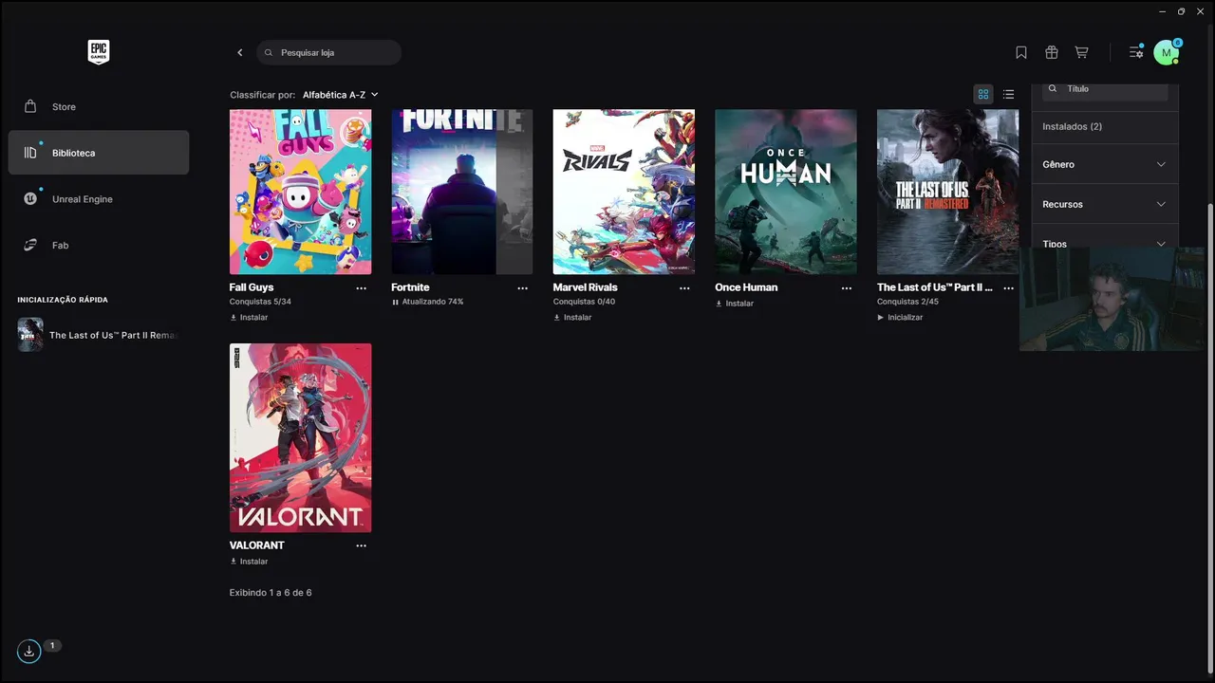
Task: Open the Classificar por sort dropdown
Action: click(340, 95)
